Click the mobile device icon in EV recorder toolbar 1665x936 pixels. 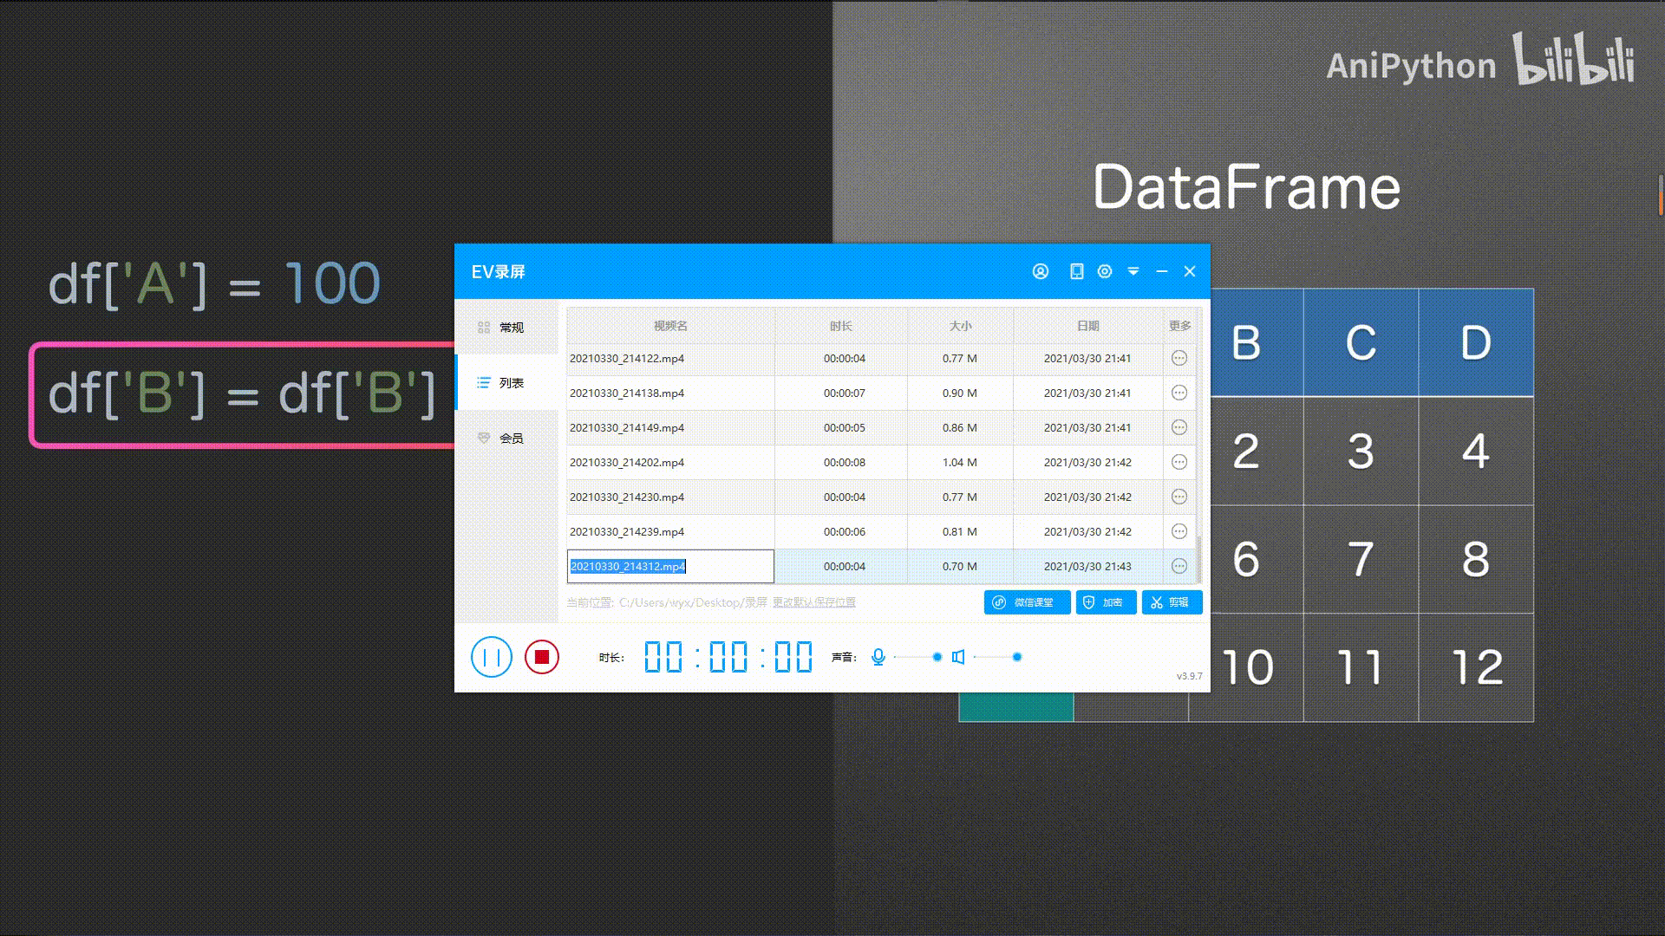[1075, 271]
